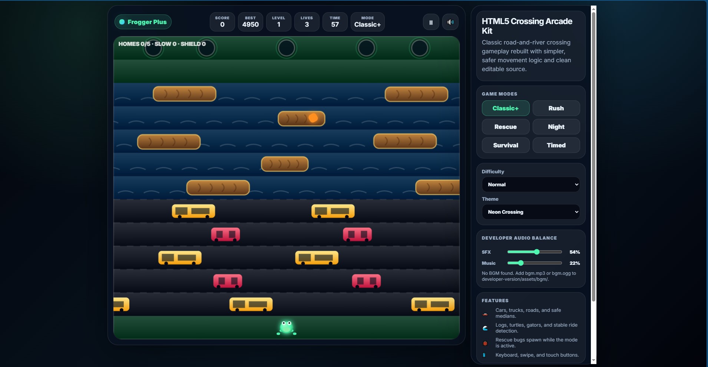This screenshot has height=367, width=708.
Task: Adjust the SFX volume slider
Action: pyautogui.click(x=535, y=252)
